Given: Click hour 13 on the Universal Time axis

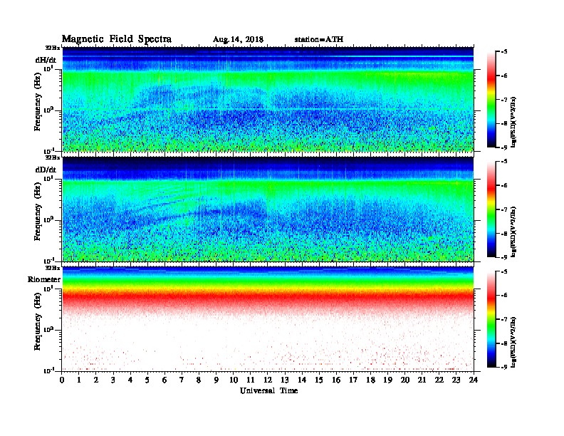Looking at the screenshot, I should point(285,380).
